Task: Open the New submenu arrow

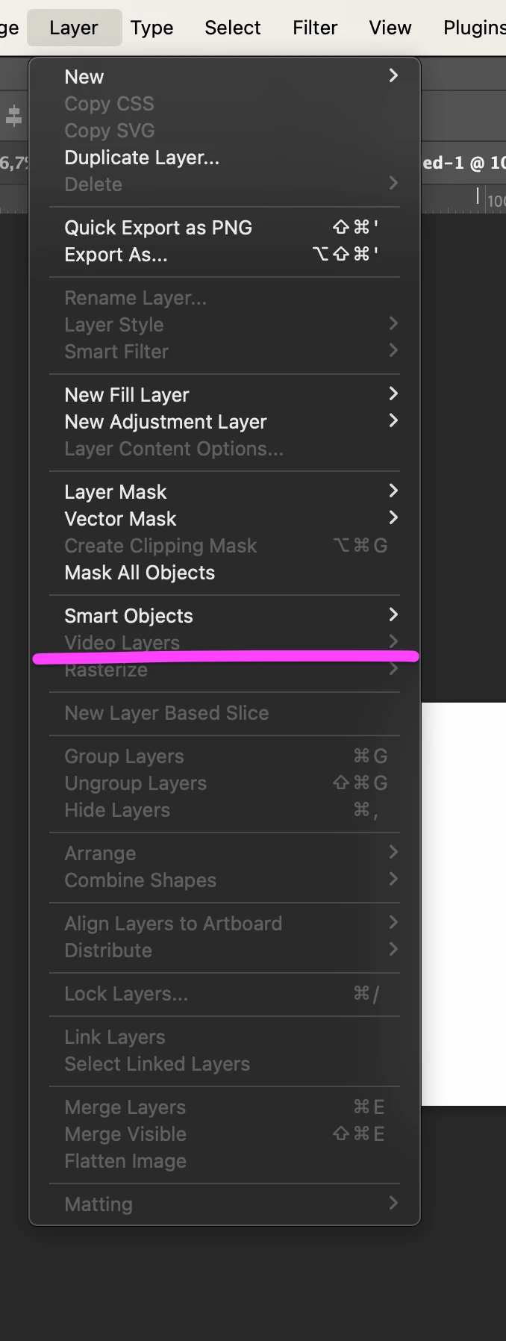Action: [x=393, y=75]
